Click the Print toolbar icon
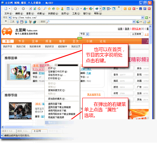This screenshot has height=143, width=157. pyautogui.click(x=72, y=8)
